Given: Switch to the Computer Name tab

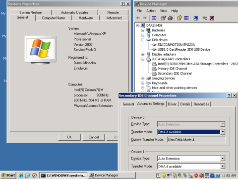Looking at the screenshot, I should tap(54, 18).
